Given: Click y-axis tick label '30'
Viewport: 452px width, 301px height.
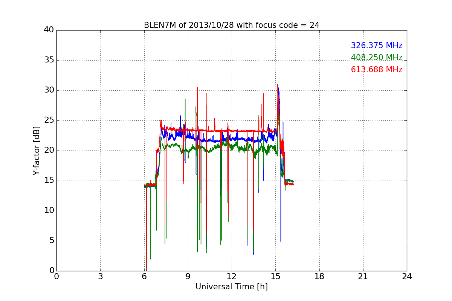Looking at the screenshot, I should 49,90.
